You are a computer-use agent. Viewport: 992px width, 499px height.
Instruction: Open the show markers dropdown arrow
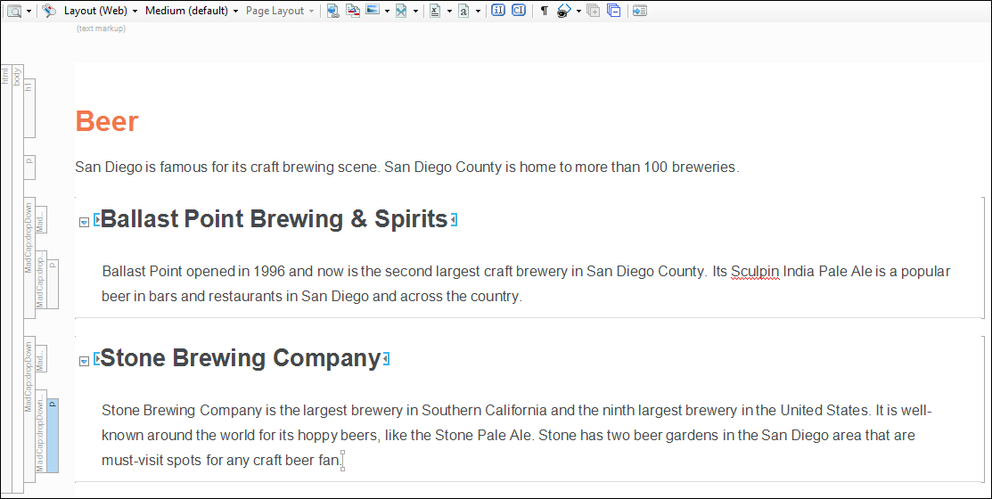point(578,12)
